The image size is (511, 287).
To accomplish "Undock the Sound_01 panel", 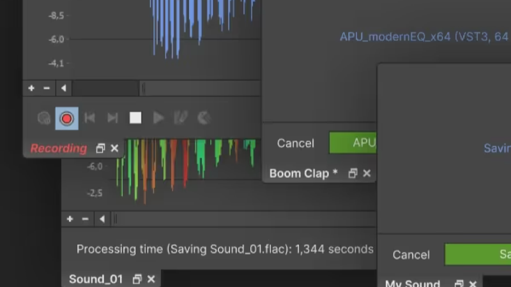I will pyautogui.click(x=137, y=279).
